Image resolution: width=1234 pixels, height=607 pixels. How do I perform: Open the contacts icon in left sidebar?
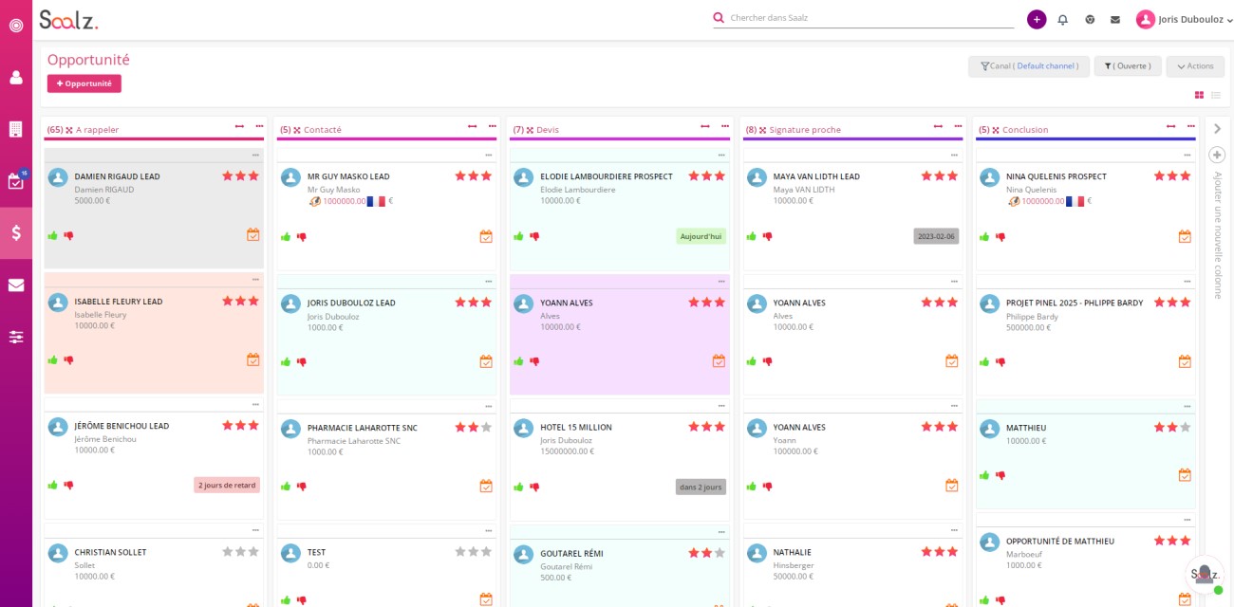[16, 78]
